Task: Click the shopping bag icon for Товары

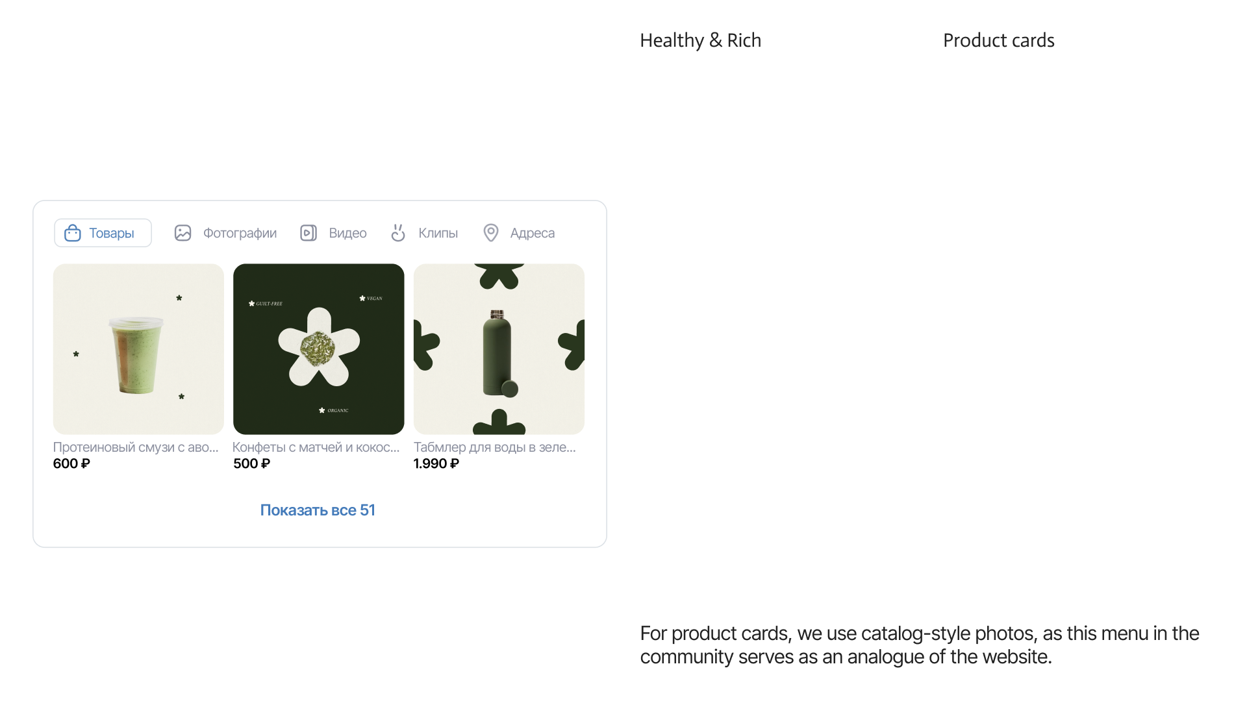Action: point(73,233)
